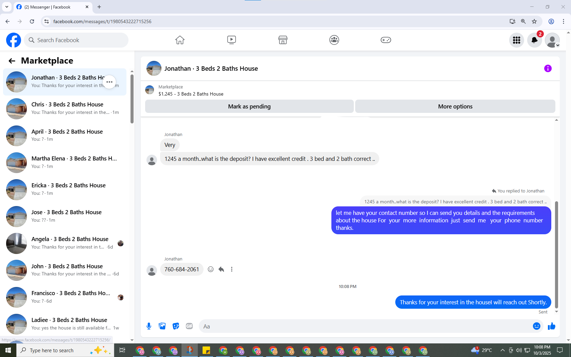571x357 pixels.
Task: Reload the page in Chrome
Action: [32, 21]
